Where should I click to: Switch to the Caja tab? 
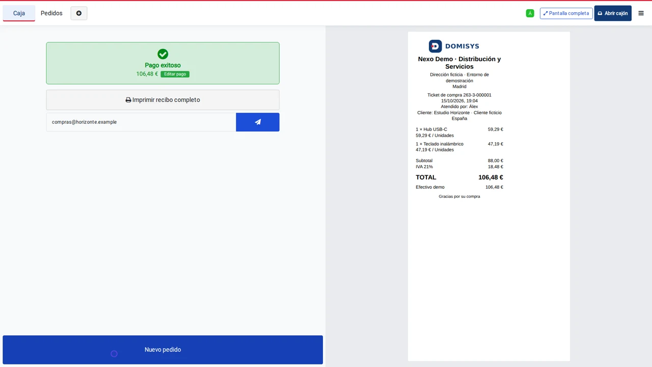19,13
